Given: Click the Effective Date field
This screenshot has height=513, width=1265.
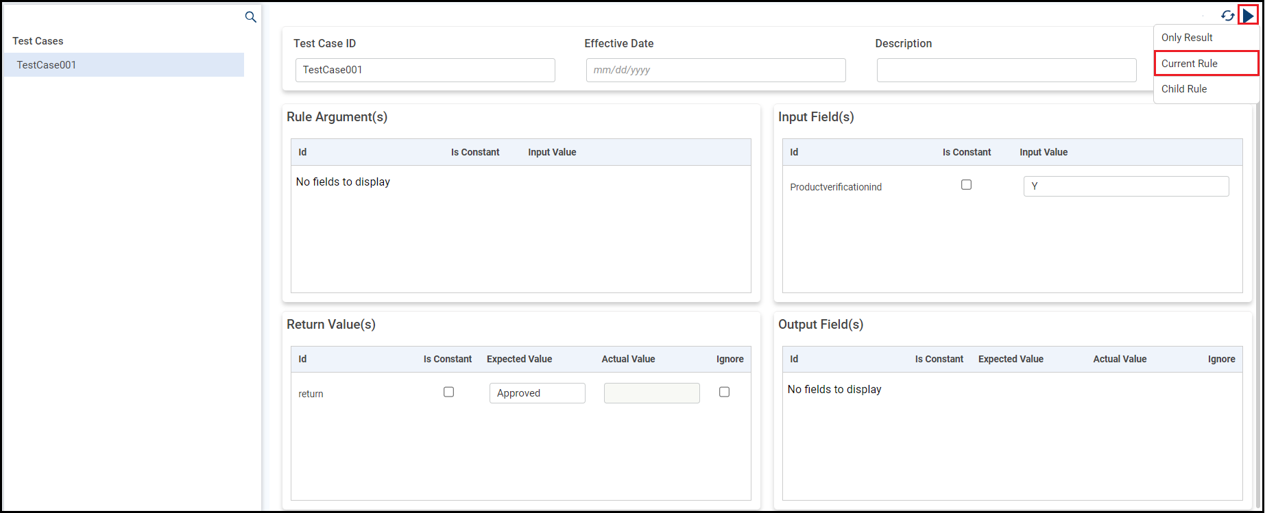Looking at the screenshot, I should (715, 70).
